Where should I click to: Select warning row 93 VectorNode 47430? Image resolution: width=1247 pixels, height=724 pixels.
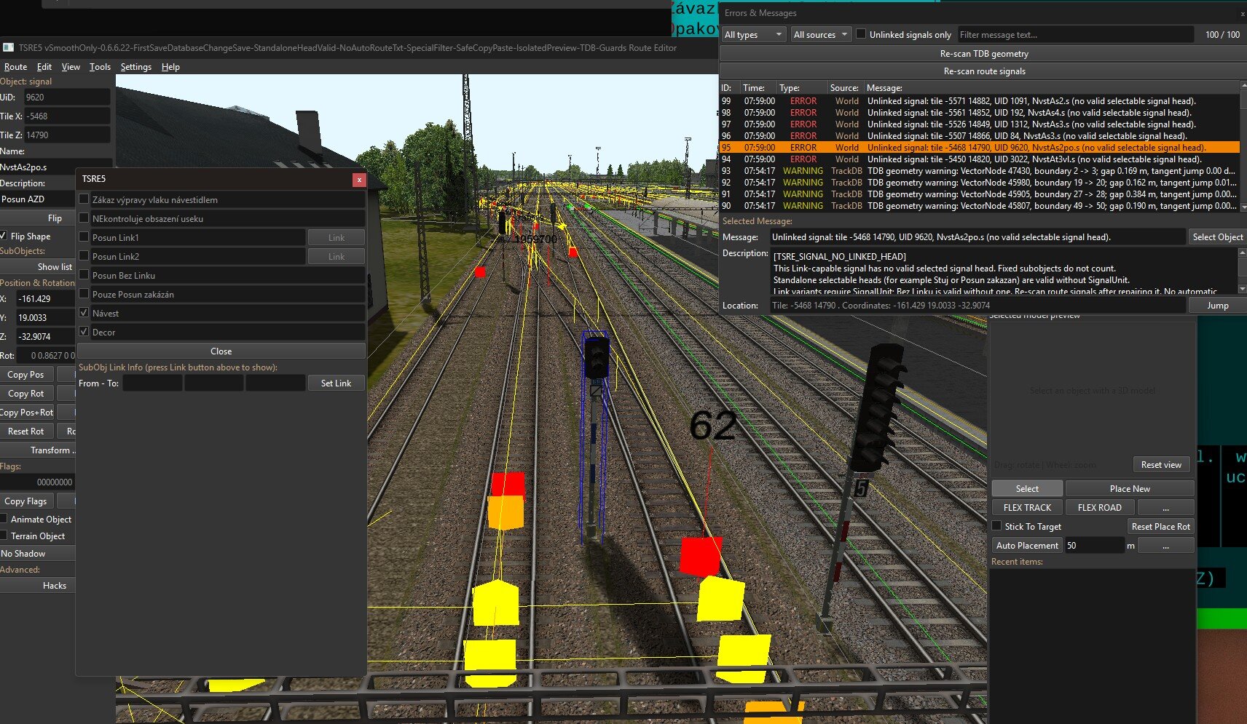pyautogui.click(x=979, y=170)
